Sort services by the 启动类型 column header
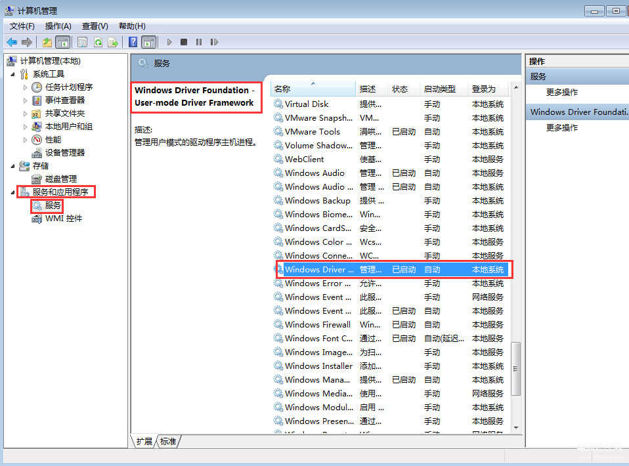629x466 pixels. pyautogui.click(x=440, y=89)
